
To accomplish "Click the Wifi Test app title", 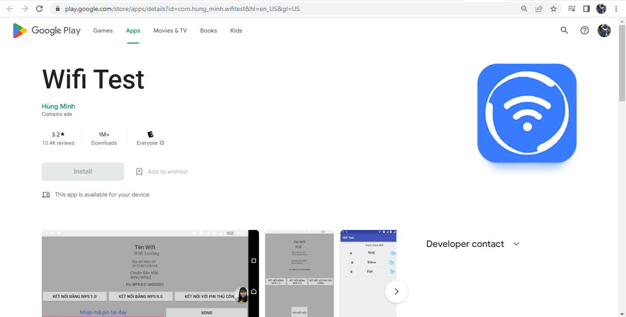I will [x=93, y=79].
